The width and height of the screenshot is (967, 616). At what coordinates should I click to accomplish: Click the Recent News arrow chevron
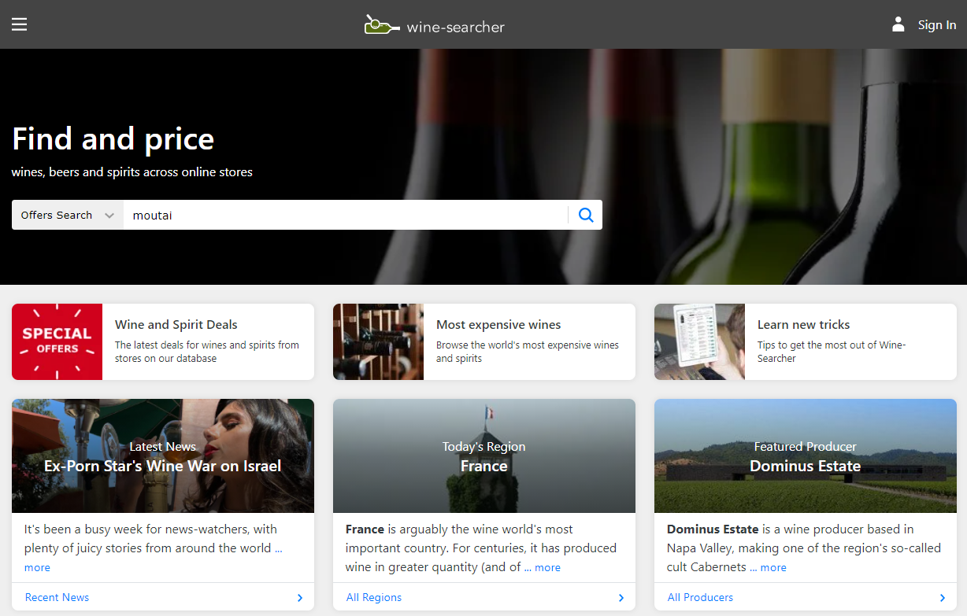[300, 598]
